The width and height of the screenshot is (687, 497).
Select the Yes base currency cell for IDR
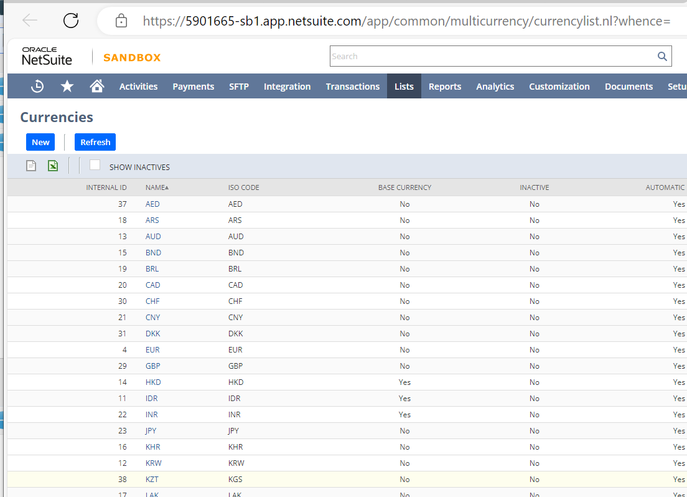coord(404,399)
